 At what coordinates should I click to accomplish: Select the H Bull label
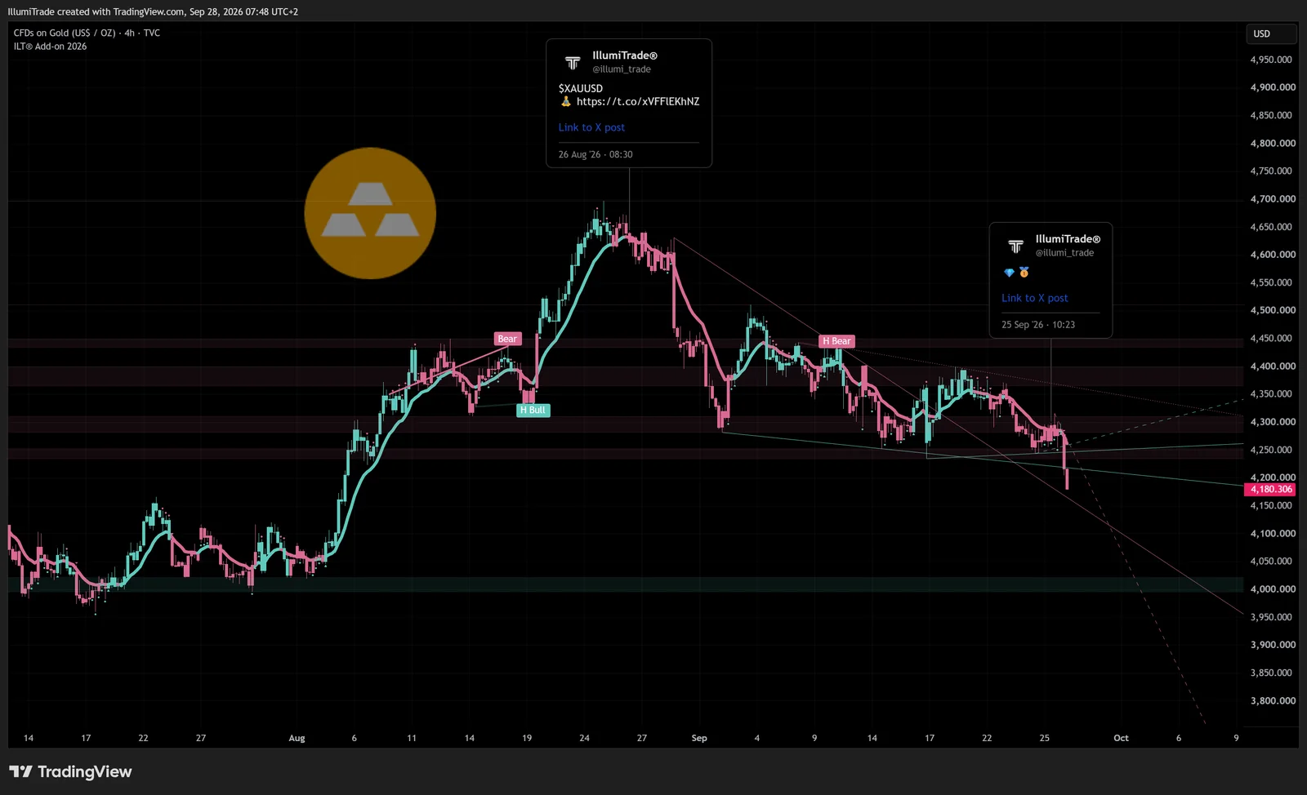pos(533,410)
